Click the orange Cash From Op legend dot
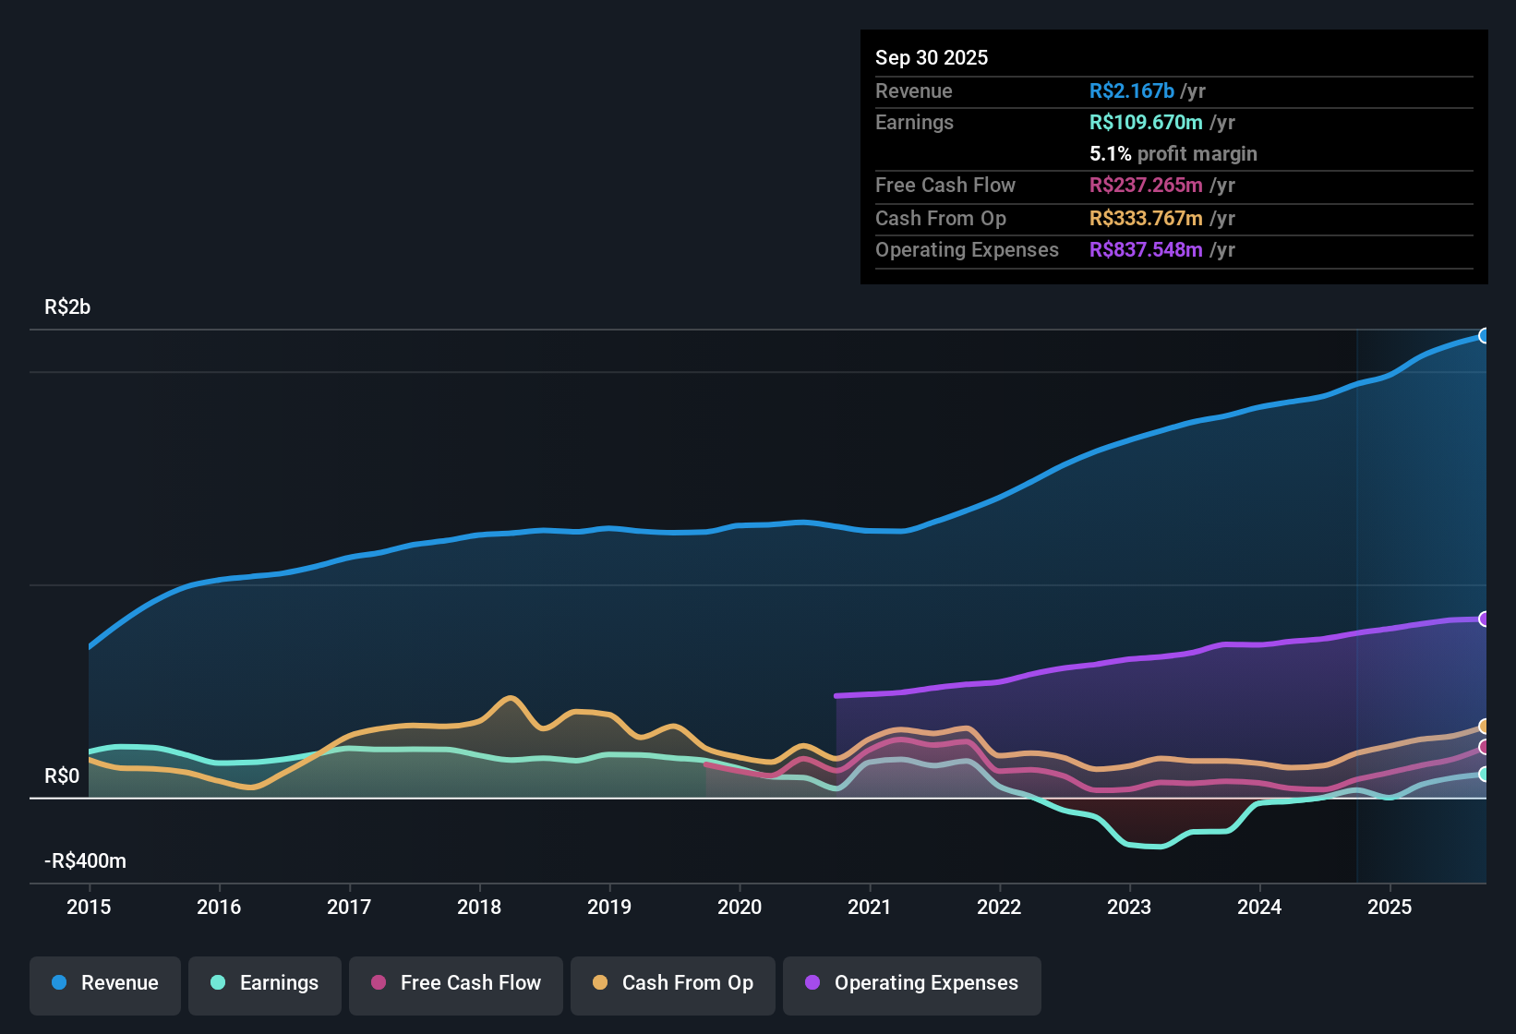1516x1034 pixels. (x=599, y=983)
